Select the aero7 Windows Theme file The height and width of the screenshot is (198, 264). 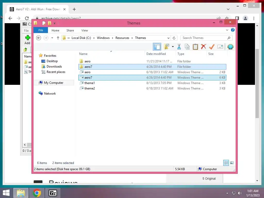pyautogui.click(x=152, y=77)
